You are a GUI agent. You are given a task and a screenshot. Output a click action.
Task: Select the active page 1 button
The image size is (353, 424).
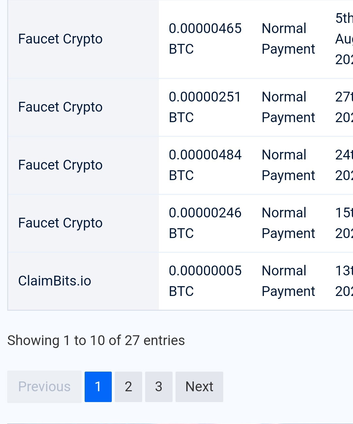pos(98,387)
